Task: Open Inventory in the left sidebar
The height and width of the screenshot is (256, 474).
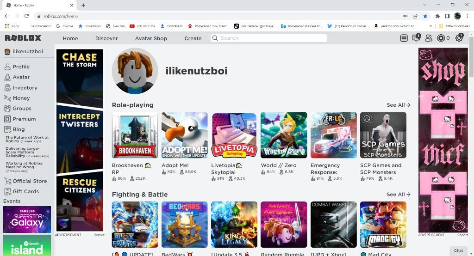Action: coord(20,87)
